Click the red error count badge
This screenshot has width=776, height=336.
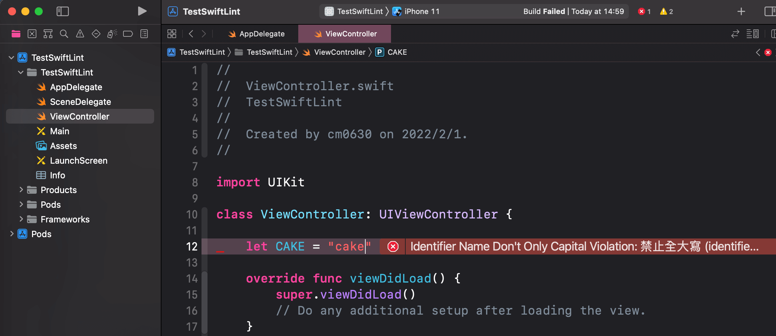(x=644, y=11)
